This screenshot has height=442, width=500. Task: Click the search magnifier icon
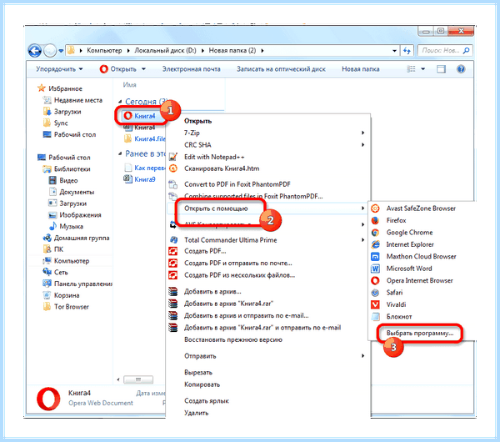[466, 50]
